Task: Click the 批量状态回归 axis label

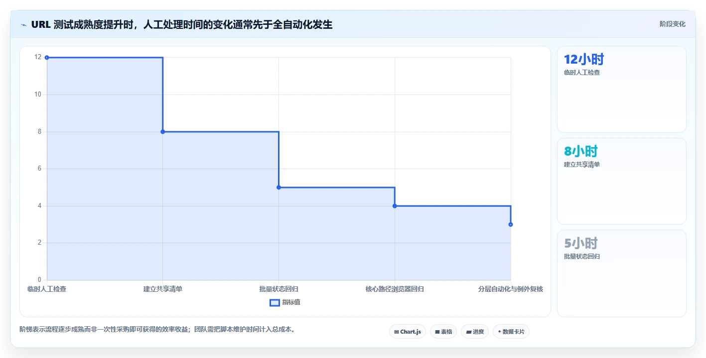Action: [x=279, y=289]
